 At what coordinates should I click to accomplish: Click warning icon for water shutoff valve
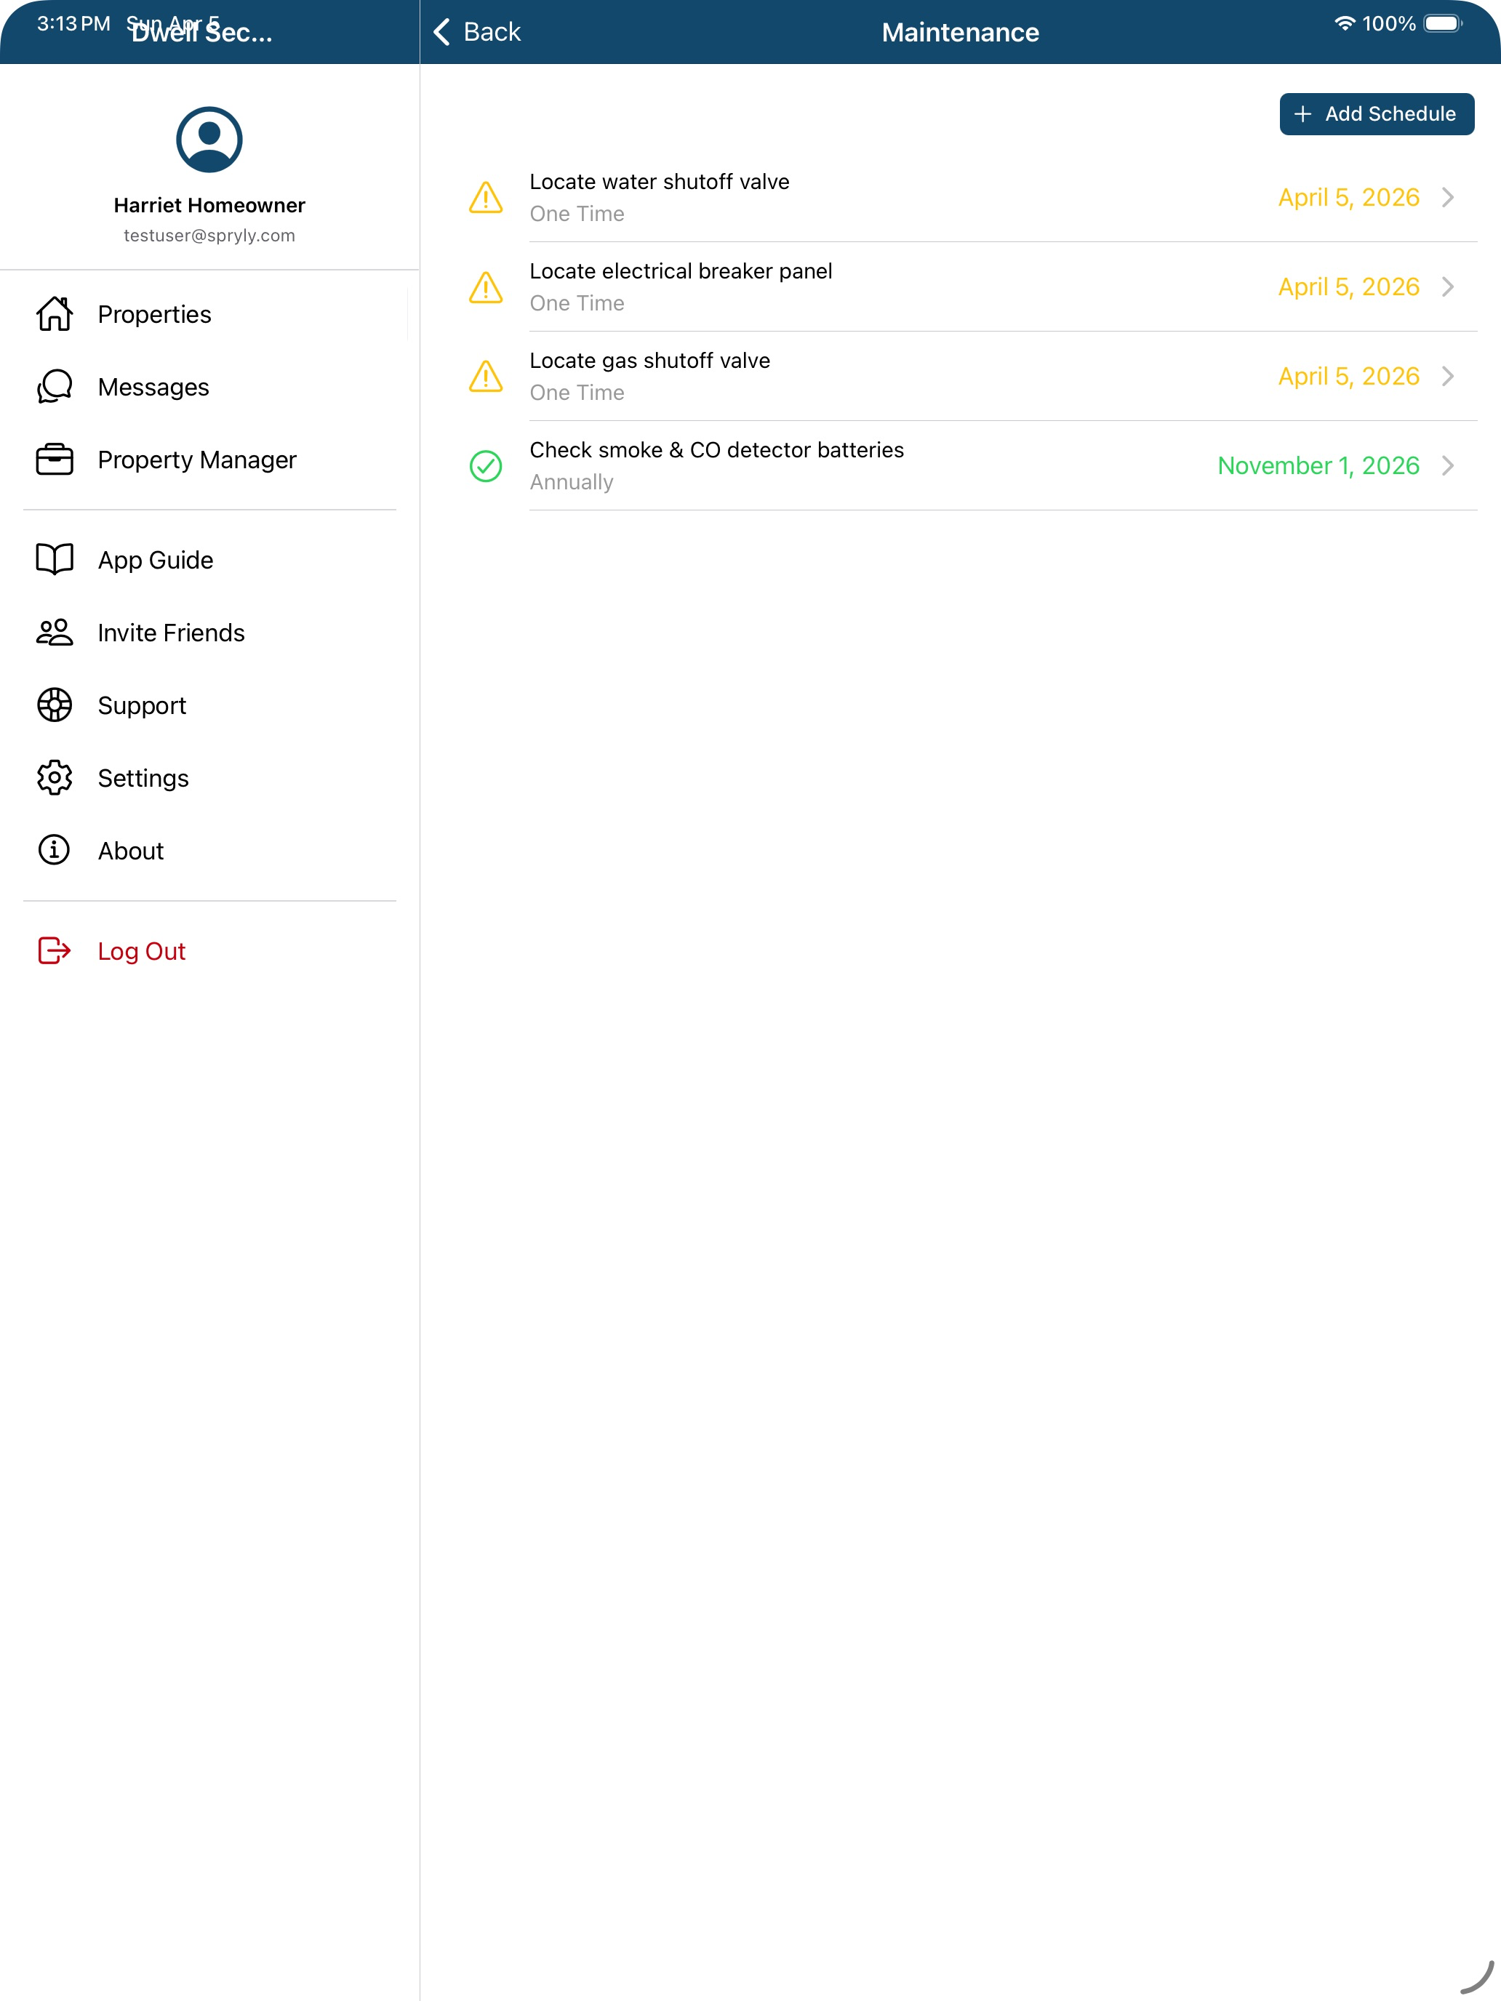[x=486, y=197]
